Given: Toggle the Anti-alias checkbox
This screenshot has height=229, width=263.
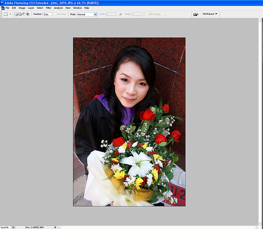Looking at the screenshot, I should pos(55,14).
